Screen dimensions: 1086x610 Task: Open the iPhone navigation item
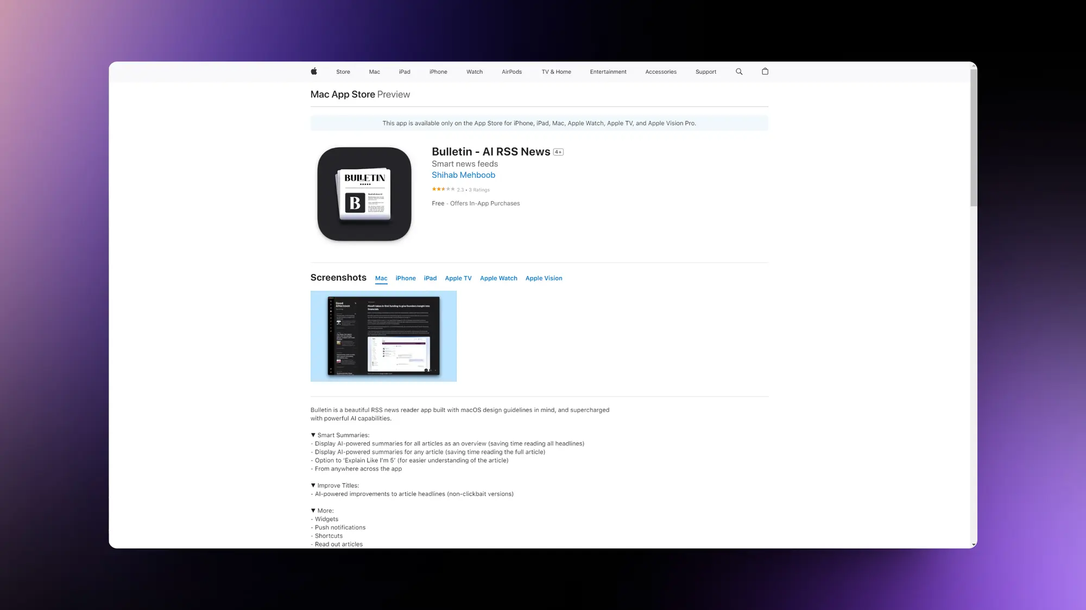click(438, 72)
